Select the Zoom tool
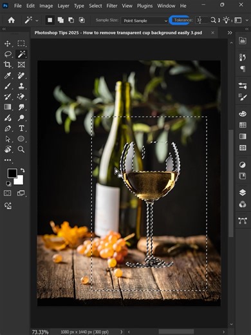Image resolution: width=251 pixels, height=335 pixels. (21, 149)
